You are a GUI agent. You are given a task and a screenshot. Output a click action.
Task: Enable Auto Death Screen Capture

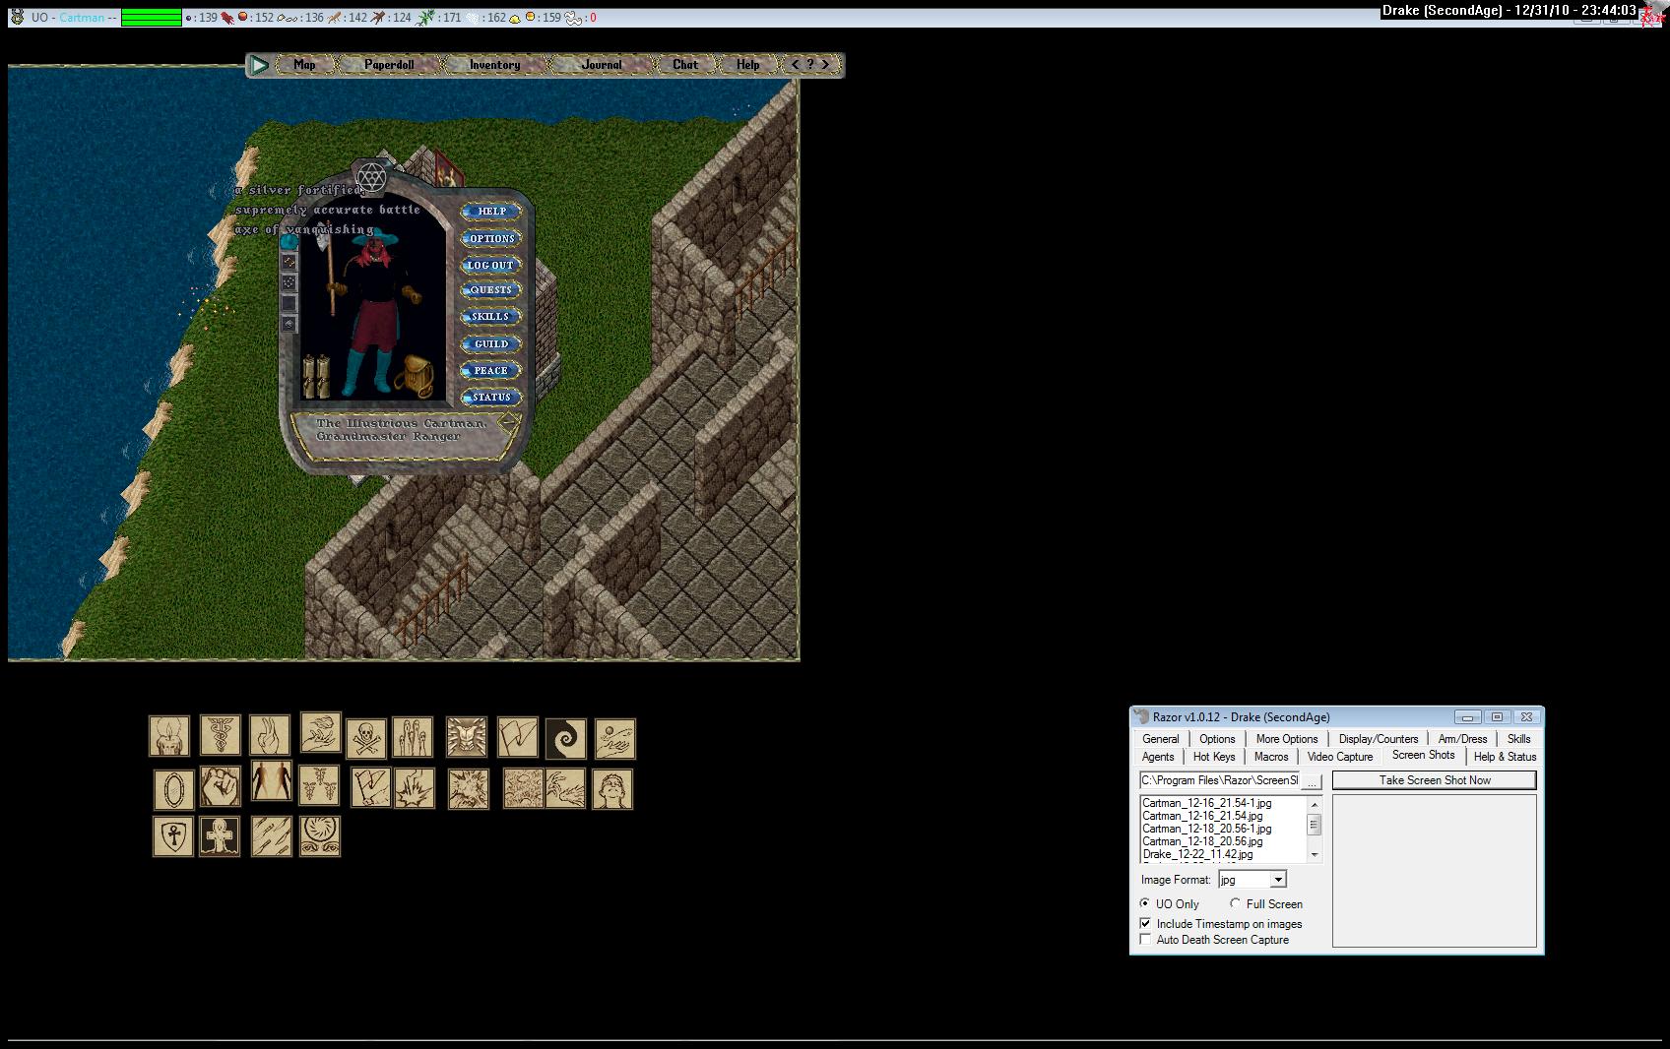tap(1145, 940)
